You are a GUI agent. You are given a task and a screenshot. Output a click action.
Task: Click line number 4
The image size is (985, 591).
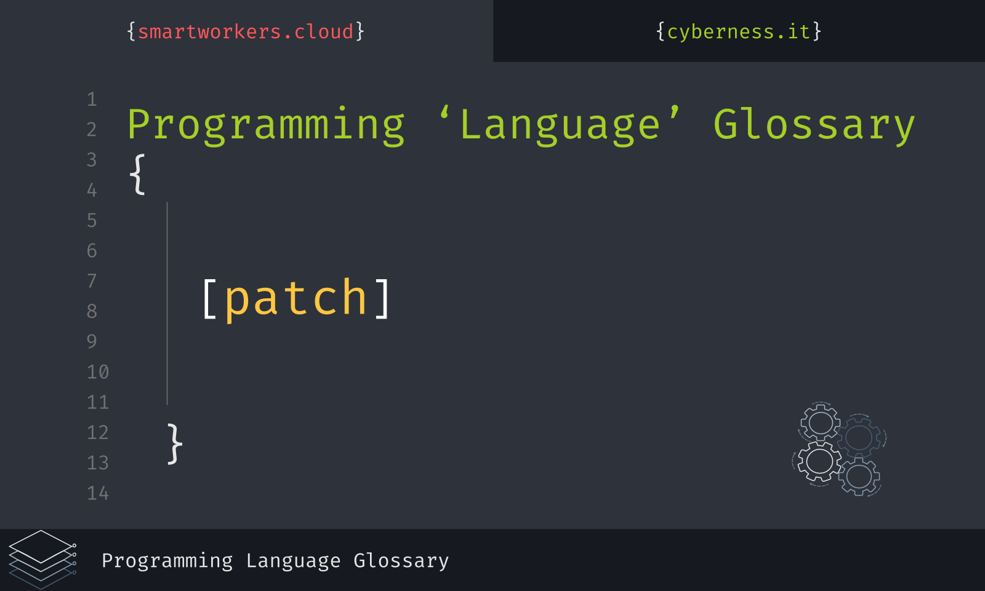[92, 190]
